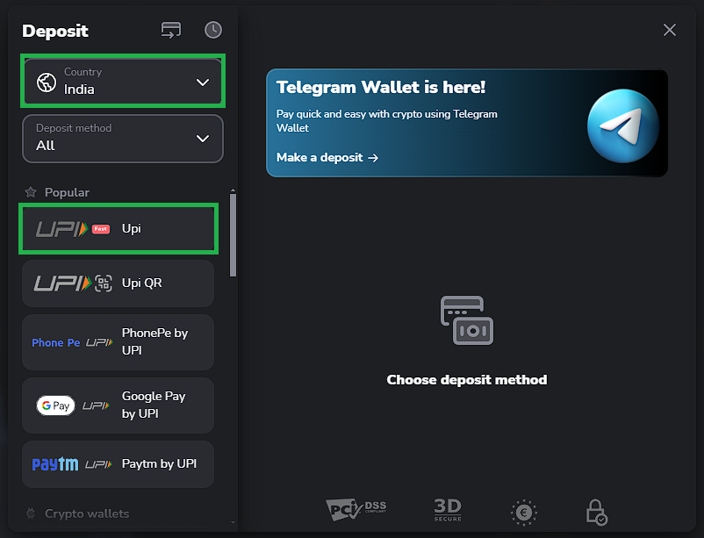
Task: Open the deposit history clock icon
Action: tap(213, 30)
